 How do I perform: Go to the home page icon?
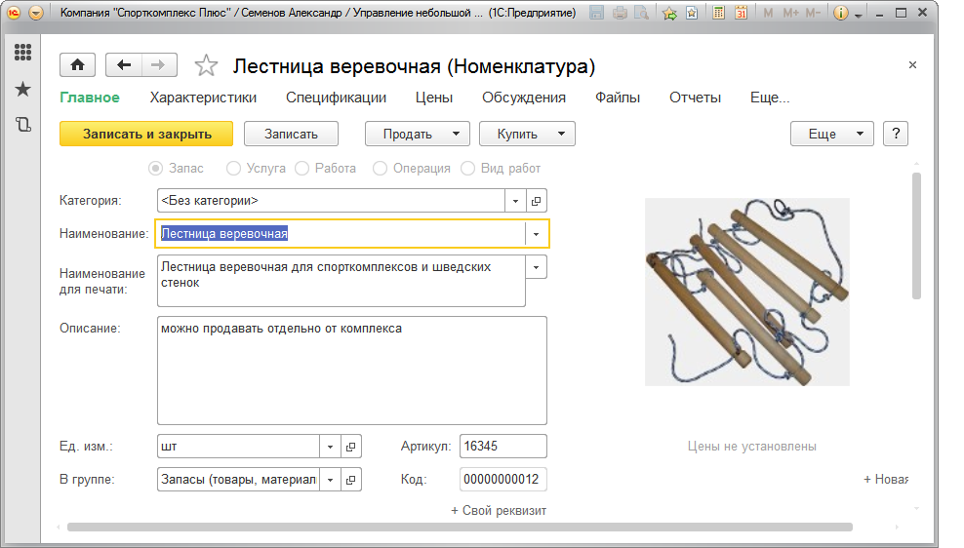pos(77,65)
